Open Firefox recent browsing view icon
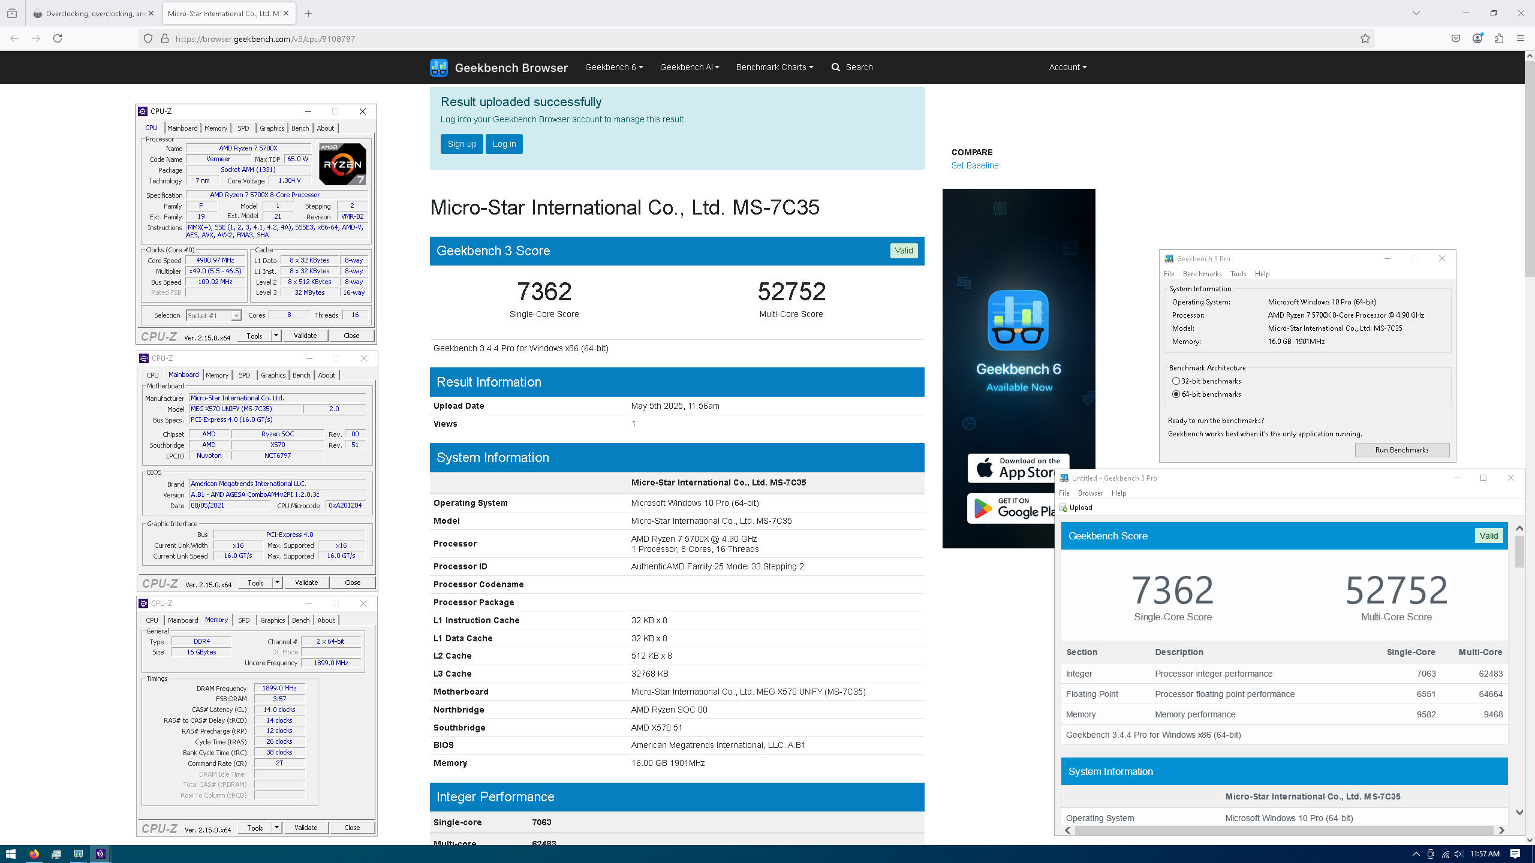Screen dimensions: 1535x863 pyautogui.click(x=12, y=13)
